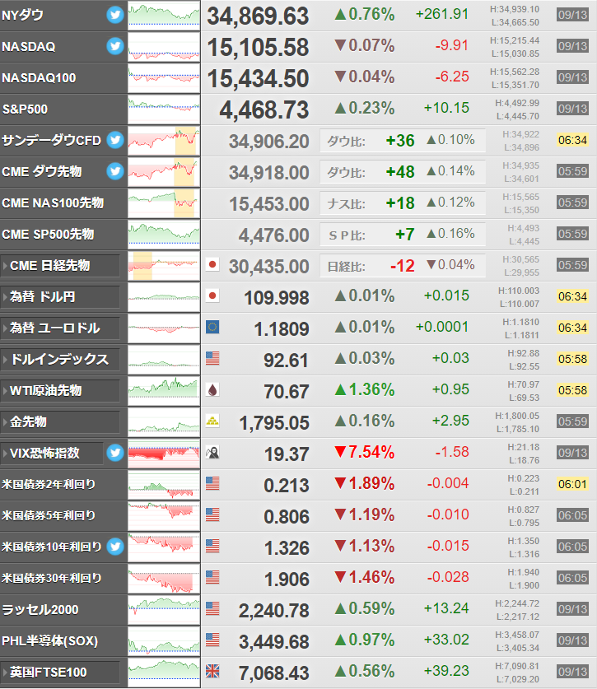Click the S&P500 row label
The width and height of the screenshot is (597, 689).
tap(25, 109)
